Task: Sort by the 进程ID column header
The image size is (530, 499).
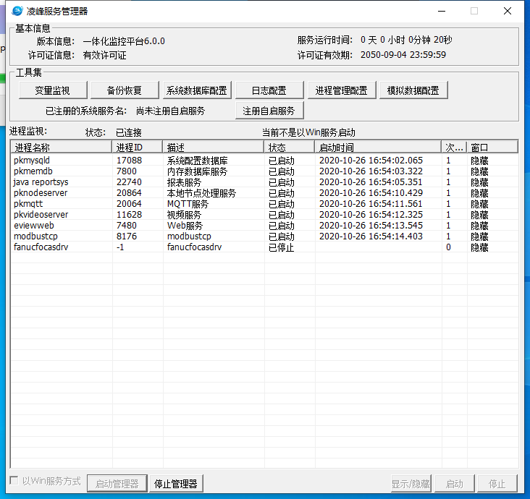Action: tap(138, 148)
